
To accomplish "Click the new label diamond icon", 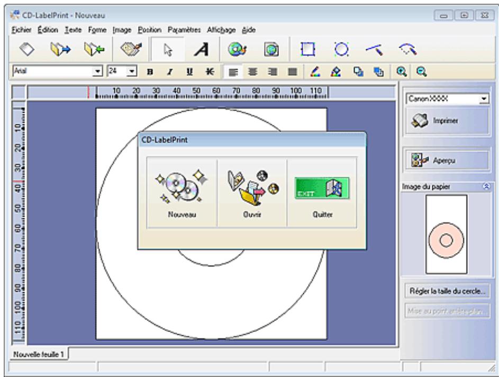I will (27, 50).
